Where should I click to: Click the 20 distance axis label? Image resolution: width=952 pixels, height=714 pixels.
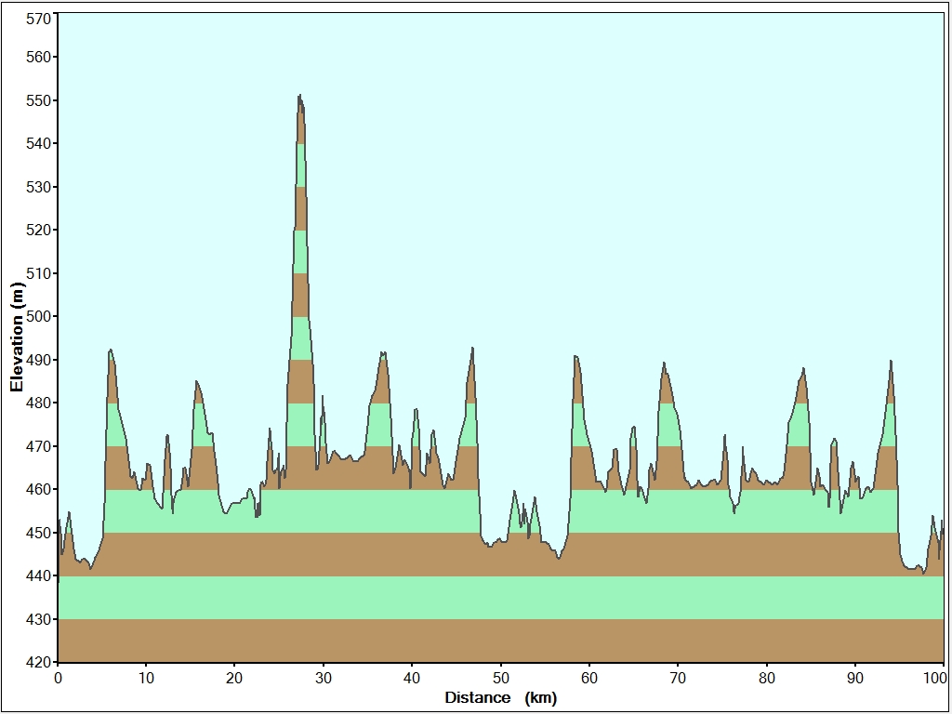click(x=235, y=678)
